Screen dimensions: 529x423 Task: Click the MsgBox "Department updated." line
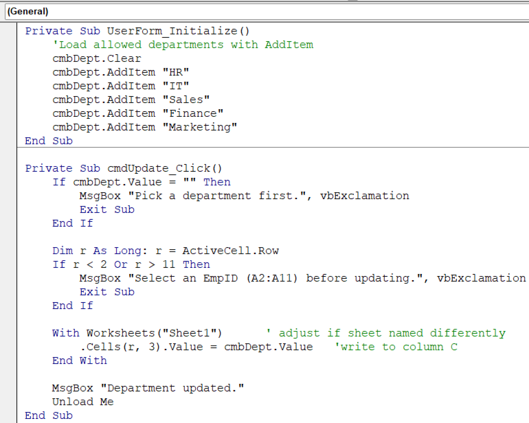click(149, 388)
